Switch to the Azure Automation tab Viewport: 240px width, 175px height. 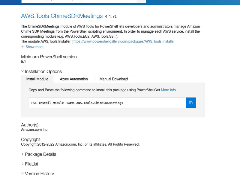(x=74, y=79)
